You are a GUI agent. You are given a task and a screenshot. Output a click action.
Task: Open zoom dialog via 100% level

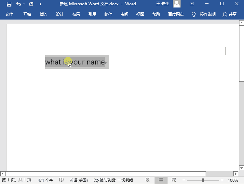pyautogui.click(x=233, y=180)
